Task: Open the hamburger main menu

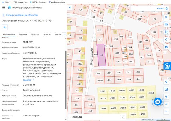Action: (4, 8)
